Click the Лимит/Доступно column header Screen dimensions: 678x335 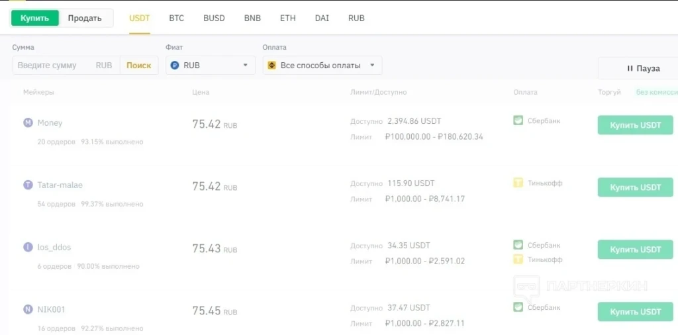(x=378, y=92)
